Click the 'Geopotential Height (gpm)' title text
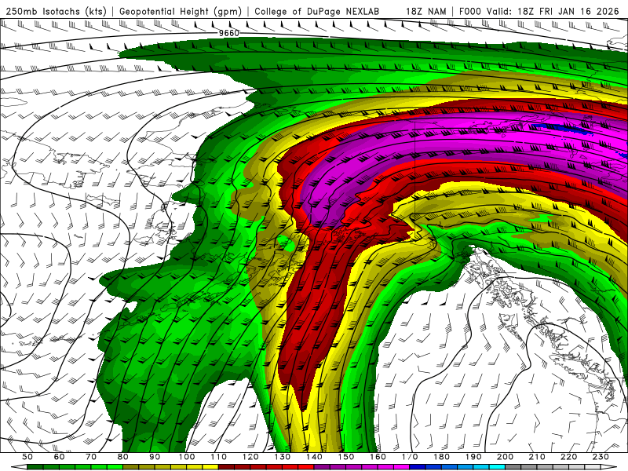This screenshot has height=471, width=628. coord(181,11)
